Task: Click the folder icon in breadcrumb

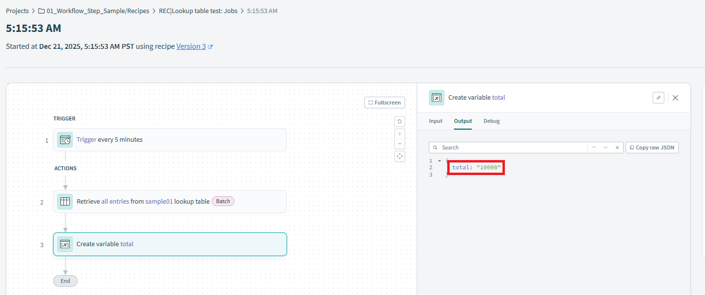Action: point(41,11)
